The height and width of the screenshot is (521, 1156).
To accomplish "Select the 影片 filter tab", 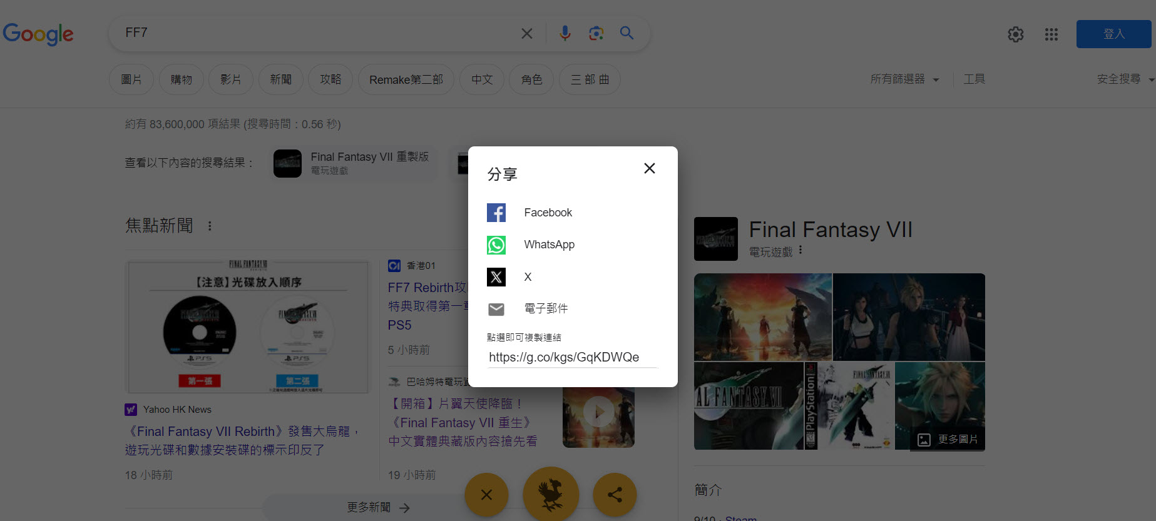I will (230, 79).
